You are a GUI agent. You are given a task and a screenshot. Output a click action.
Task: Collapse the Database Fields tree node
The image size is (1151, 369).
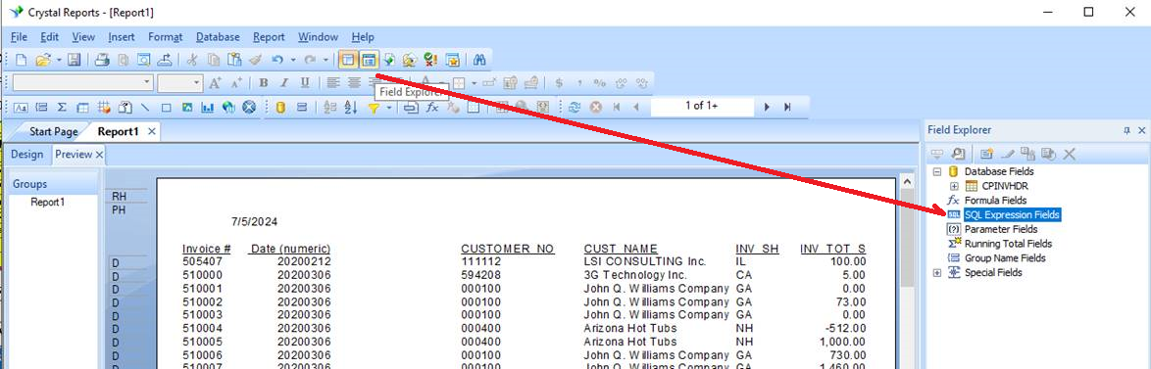coord(936,171)
